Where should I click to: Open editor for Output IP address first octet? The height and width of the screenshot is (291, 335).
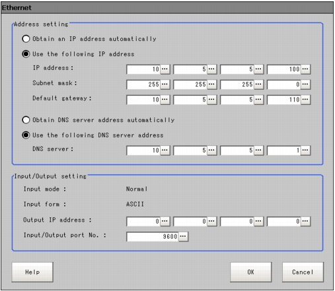(x=165, y=221)
